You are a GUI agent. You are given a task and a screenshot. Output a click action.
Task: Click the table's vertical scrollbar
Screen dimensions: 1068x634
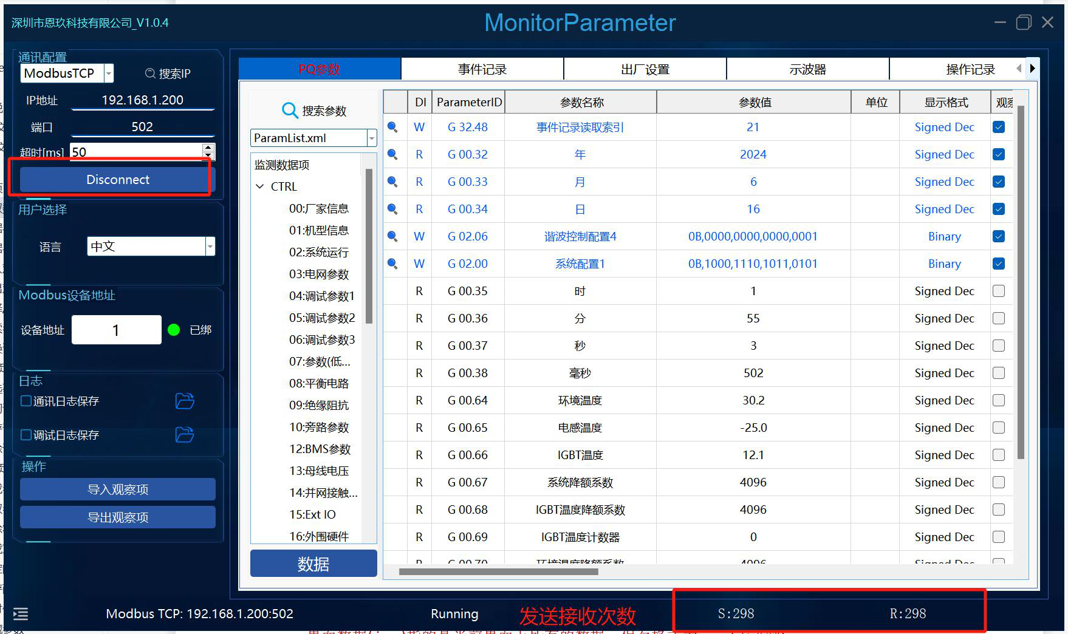click(1021, 282)
